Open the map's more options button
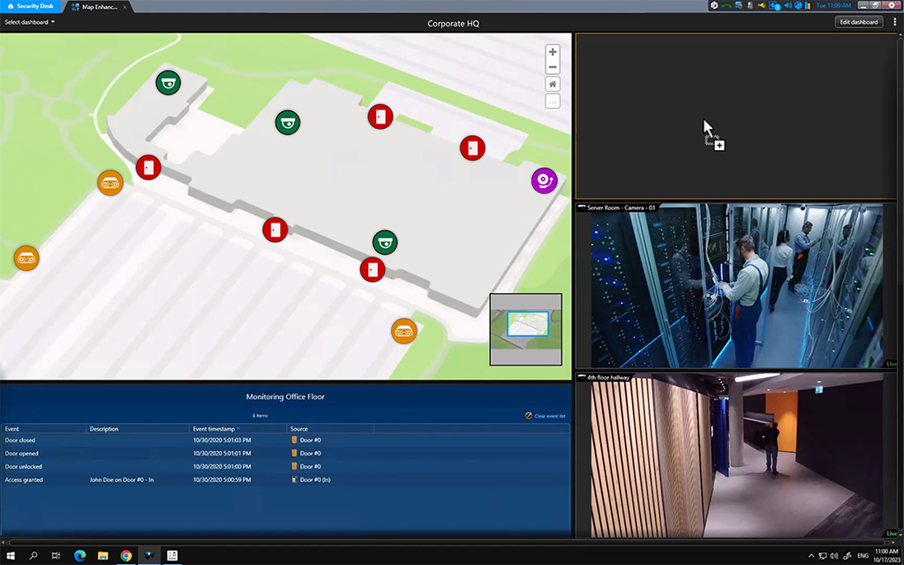The width and height of the screenshot is (904, 565). point(553,102)
